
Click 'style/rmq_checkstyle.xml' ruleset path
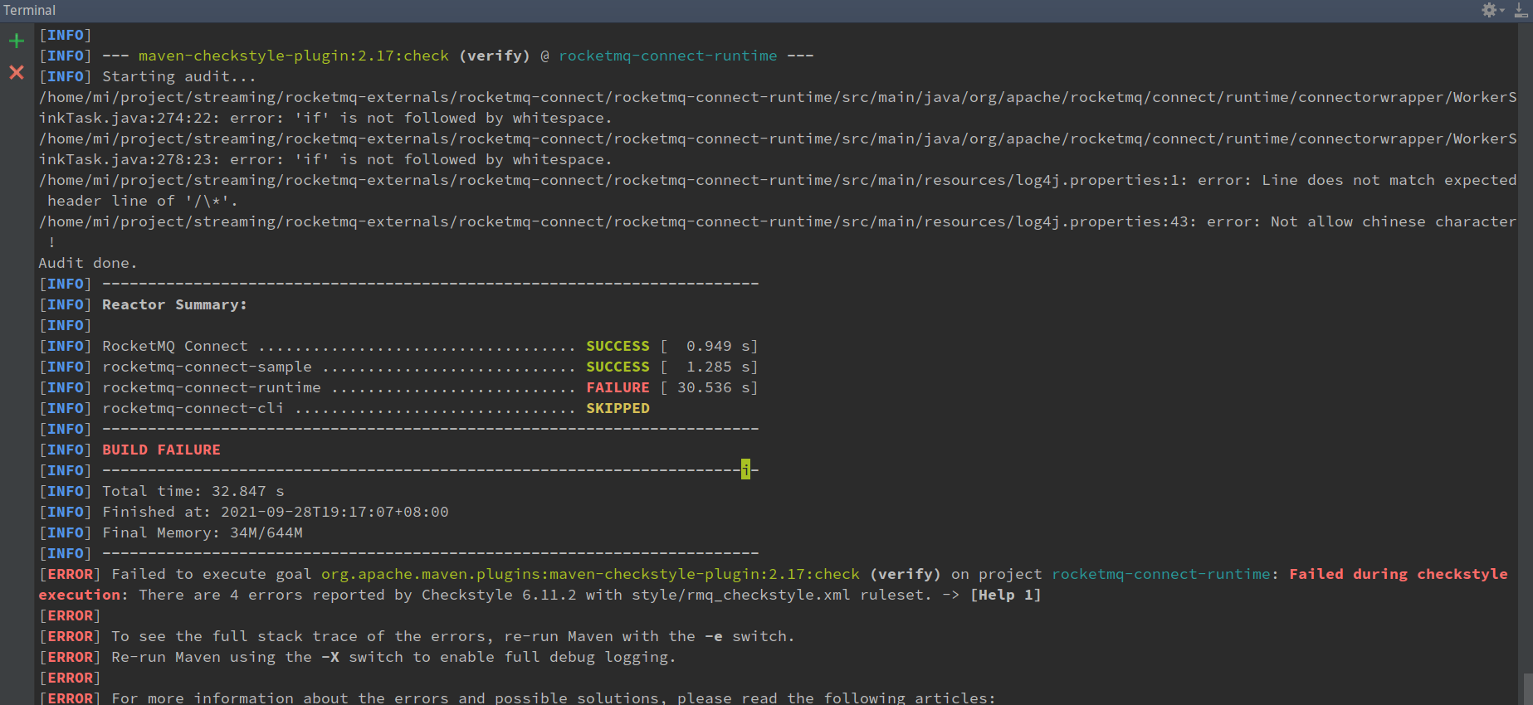[741, 595]
